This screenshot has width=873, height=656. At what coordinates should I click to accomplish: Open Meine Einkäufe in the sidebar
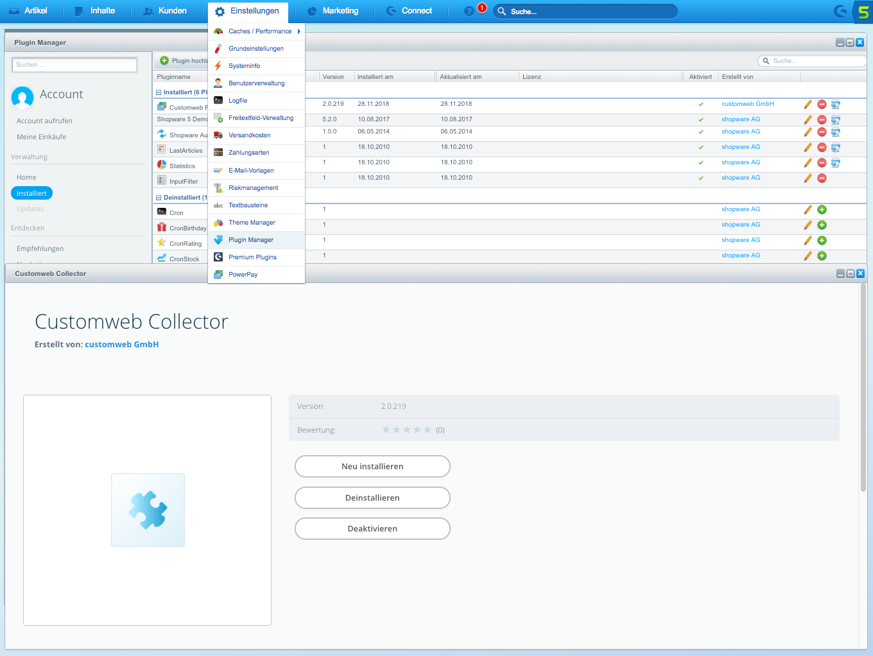click(41, 137)
